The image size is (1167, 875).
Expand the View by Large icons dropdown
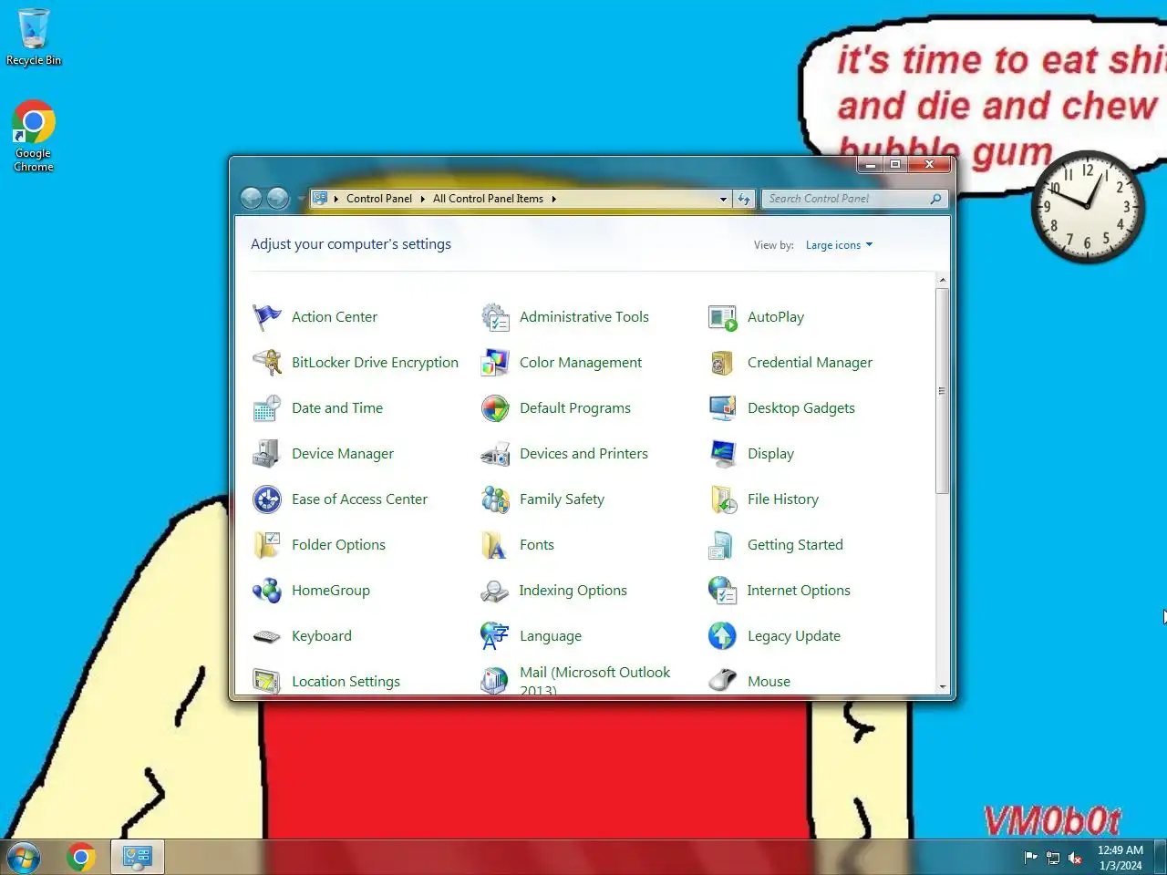click(839, 245)
